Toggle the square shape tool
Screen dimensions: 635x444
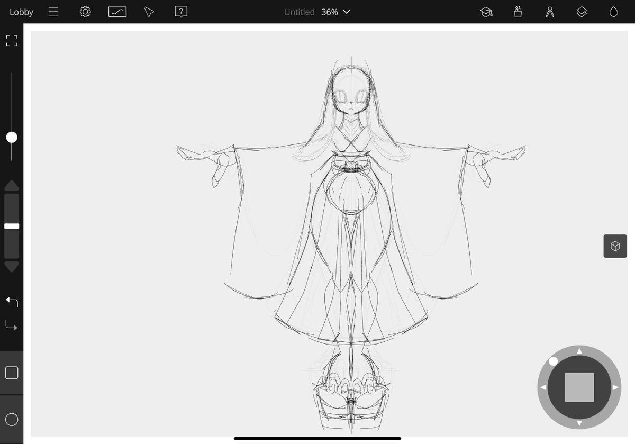coord(12,373)
